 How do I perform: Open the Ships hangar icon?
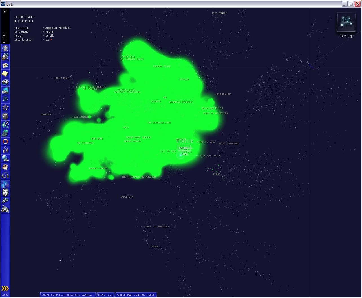pos(5,201)
